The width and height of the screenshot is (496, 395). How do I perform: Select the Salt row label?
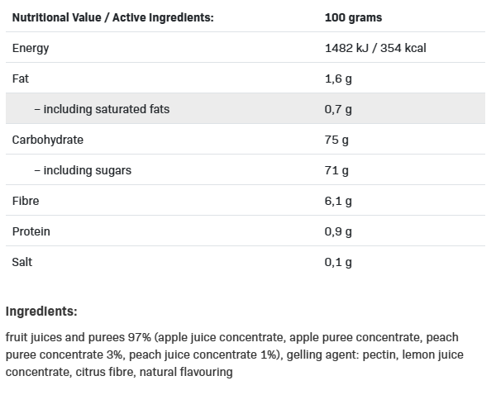pyautogui.click(x=22, y=262)
